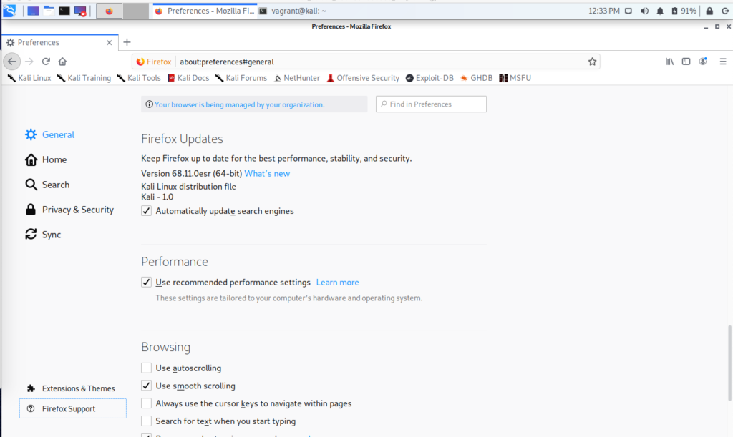
Task: Click Learn more beside performance settings
Action: tap(337, 283)
